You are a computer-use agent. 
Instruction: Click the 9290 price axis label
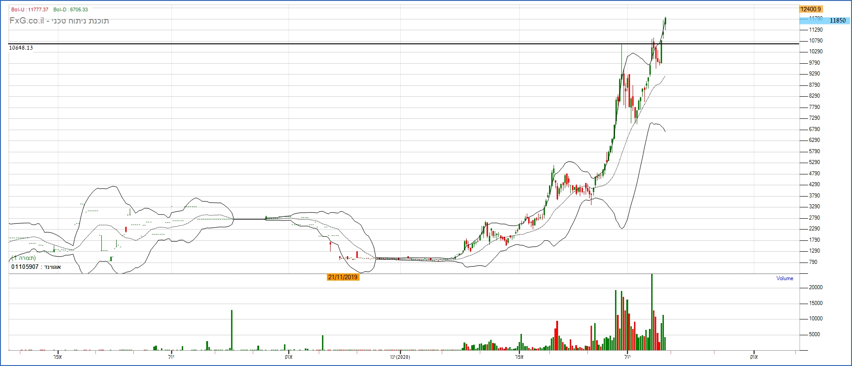(x=814, y=74)
